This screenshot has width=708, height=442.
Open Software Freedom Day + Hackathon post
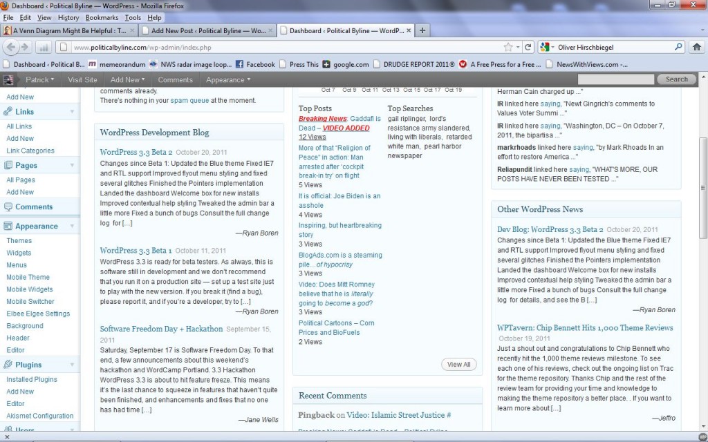click(x=161, y=329)
